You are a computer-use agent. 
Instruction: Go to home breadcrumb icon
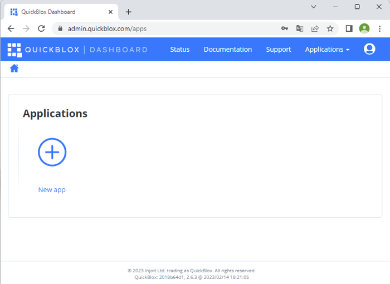[x=14, y=68]
